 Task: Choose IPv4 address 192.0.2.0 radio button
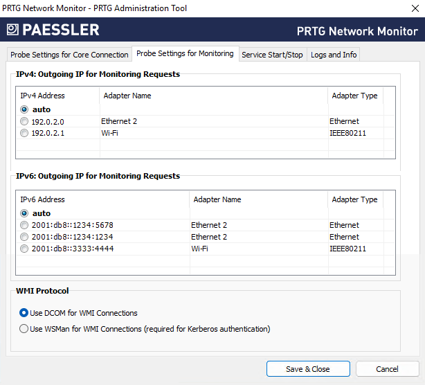pos(24,121)
